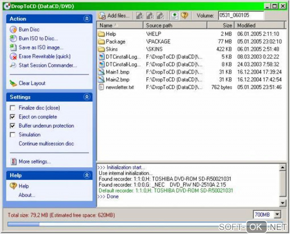Select the Main2.bmp file icon

tap(101, 79)
